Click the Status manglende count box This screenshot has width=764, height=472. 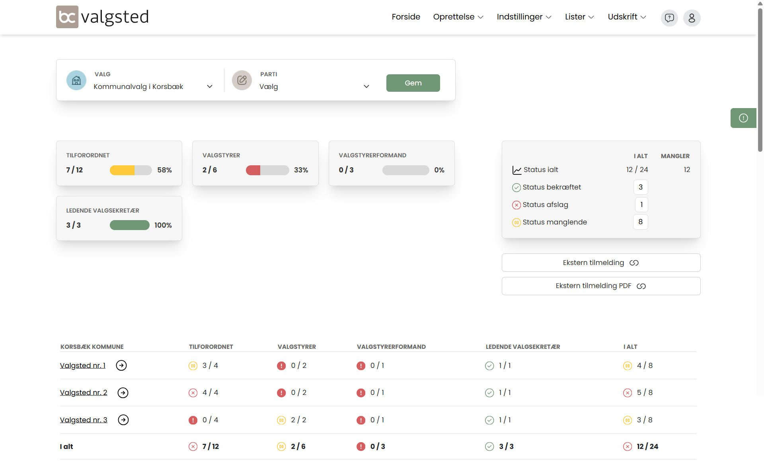(640, 222)
